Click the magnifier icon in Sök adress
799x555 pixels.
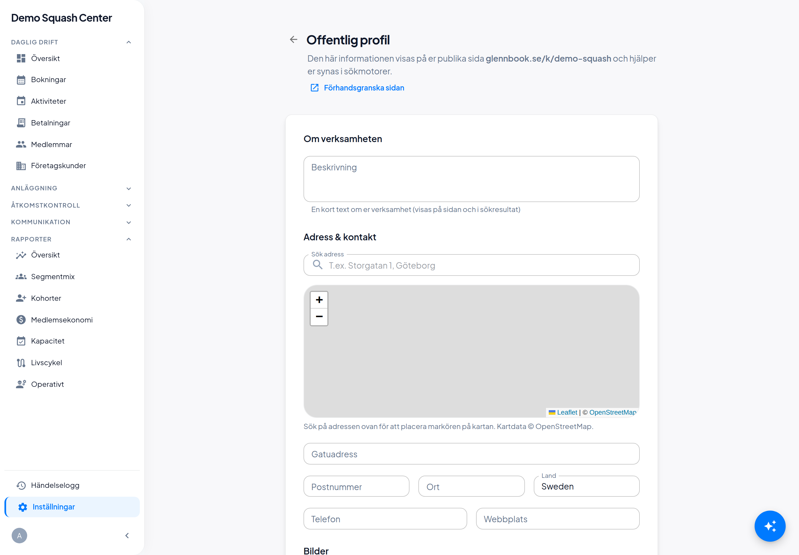[x=317, y=265]
